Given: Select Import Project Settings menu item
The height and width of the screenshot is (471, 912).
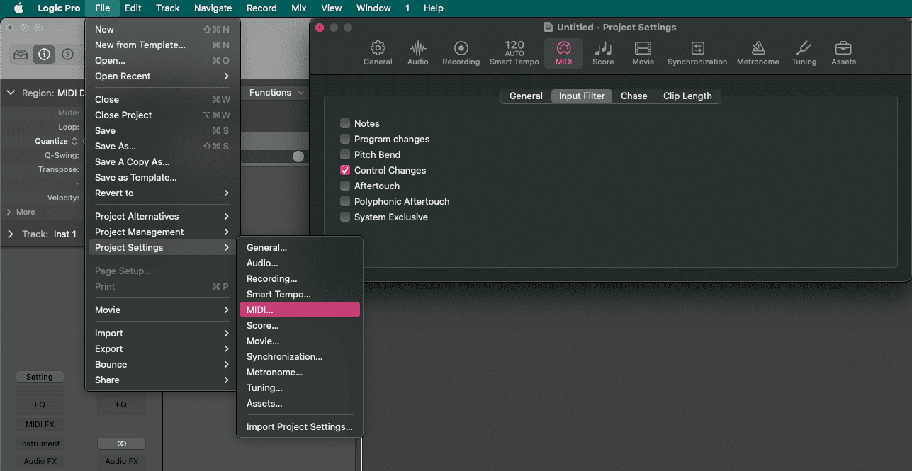Looking at the screenshot, I should [300, 426].
